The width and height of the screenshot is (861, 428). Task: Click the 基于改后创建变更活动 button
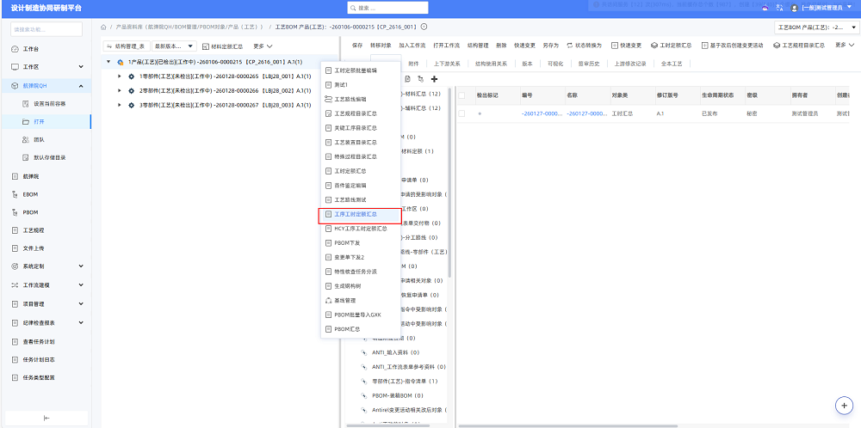tap(732, 46)
